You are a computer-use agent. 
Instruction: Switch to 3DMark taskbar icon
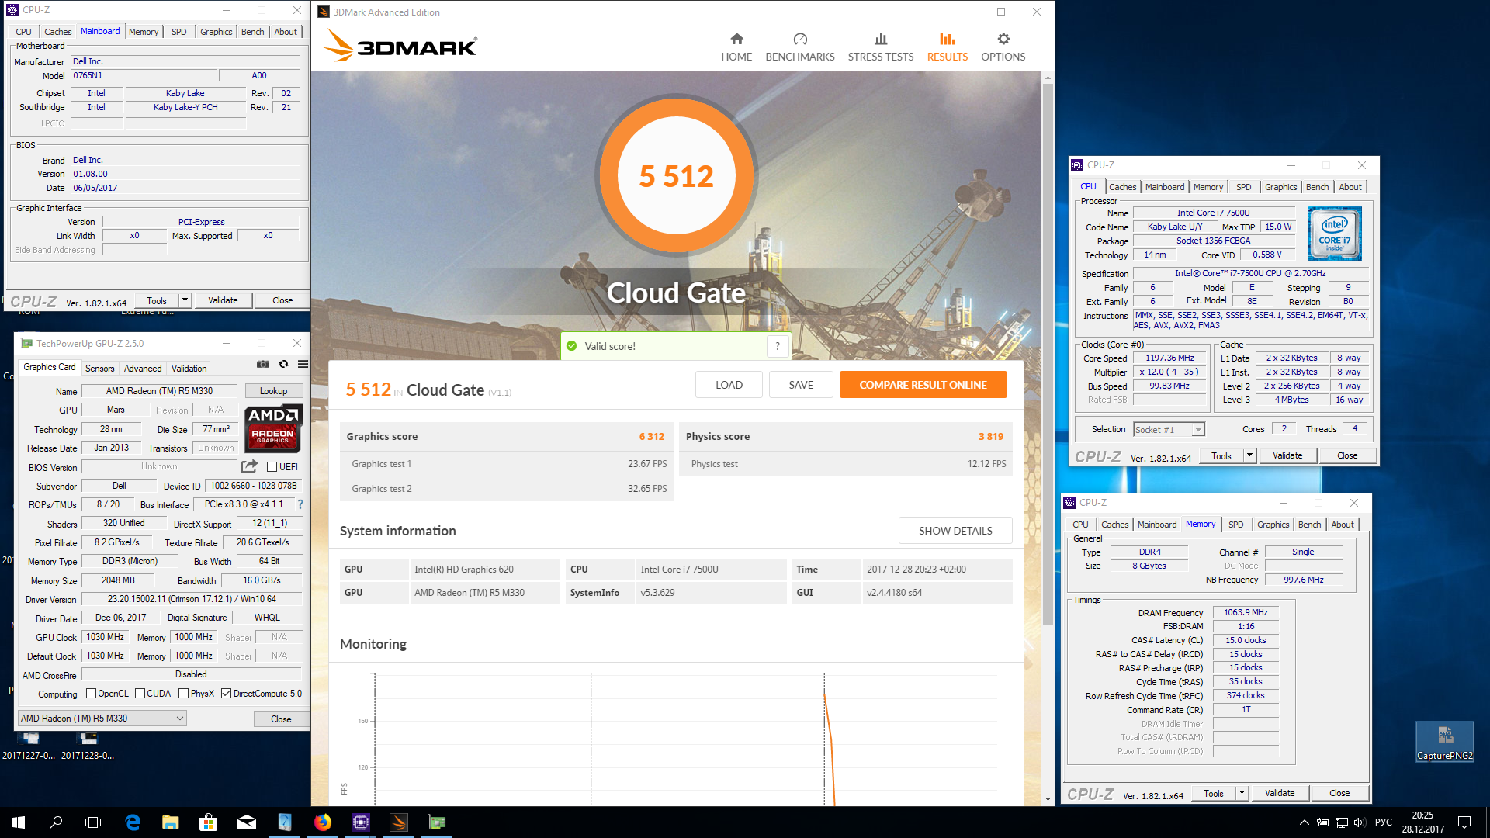[399, 822]
